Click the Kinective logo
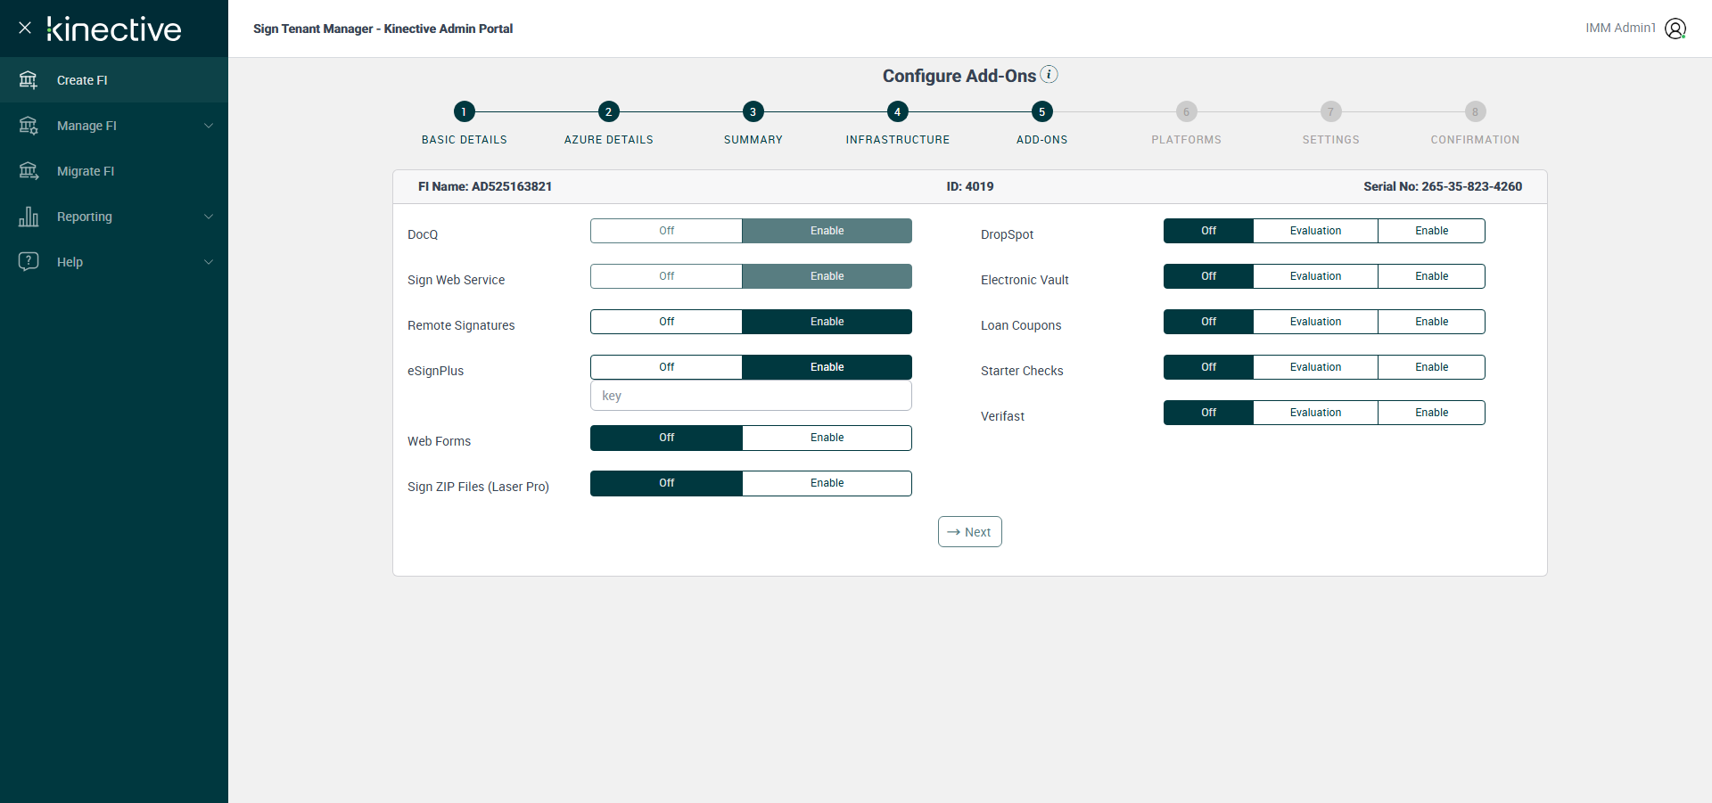Screen dimensions: 1712x803 (114, 29)
